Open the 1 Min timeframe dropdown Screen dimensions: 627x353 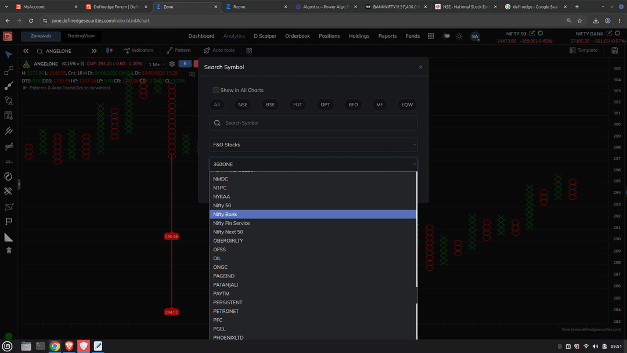pyautogui.click(x=156, y=64)
